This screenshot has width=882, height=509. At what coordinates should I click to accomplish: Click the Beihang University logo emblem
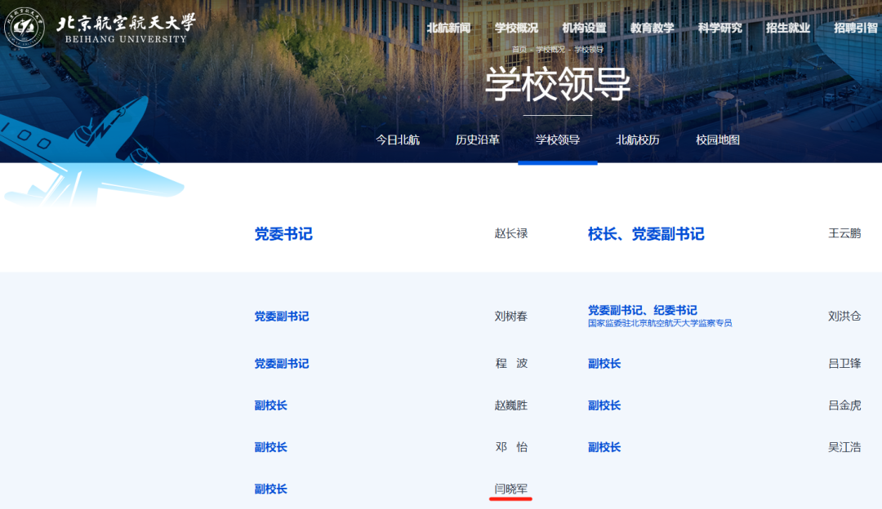tap(24, 27)
